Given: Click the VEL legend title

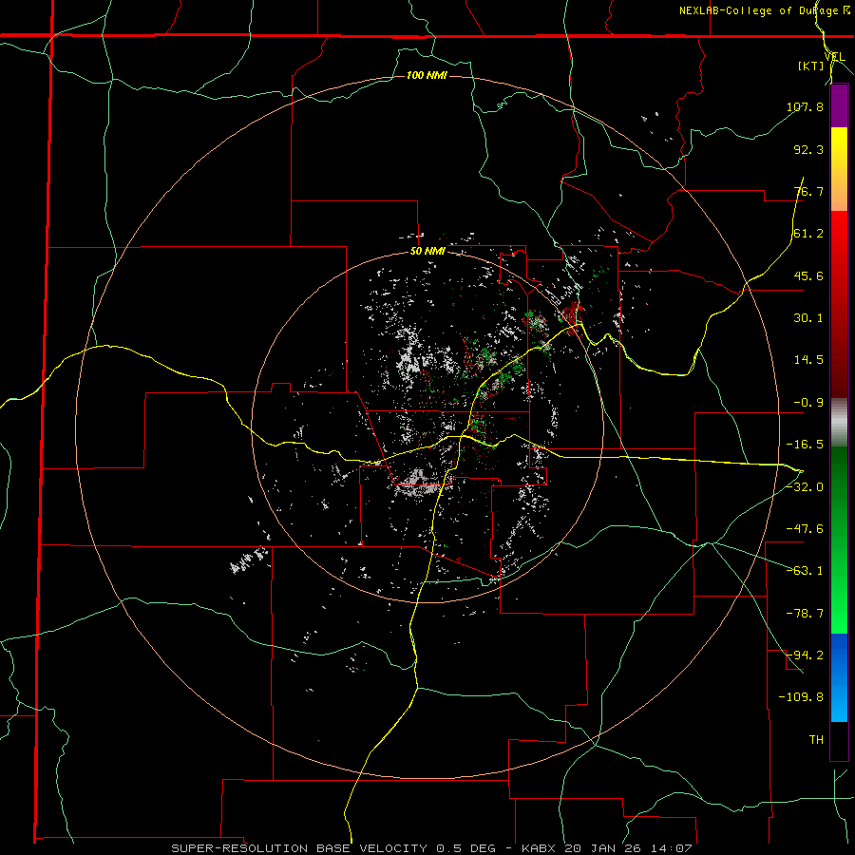Looking at the screenshot, I should (x=834, y=57).
